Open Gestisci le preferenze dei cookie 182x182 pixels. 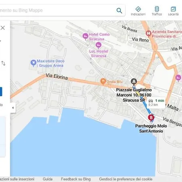126,179
